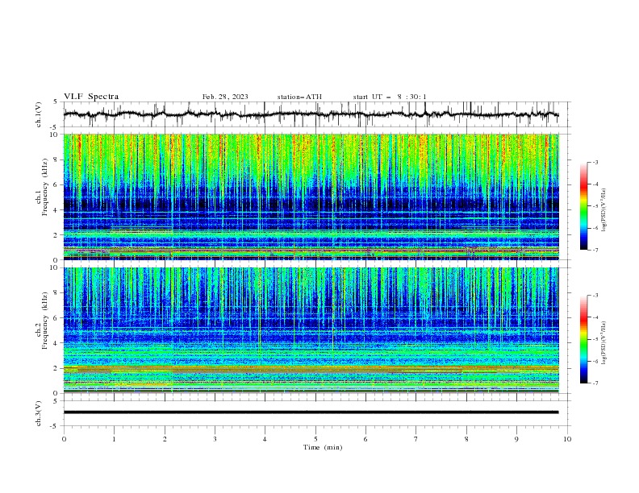The height and width of the screenshot is (493, 639).
Task: Click time axis tick label "10"
Action: pyautogui.click(x=567, y=439)
